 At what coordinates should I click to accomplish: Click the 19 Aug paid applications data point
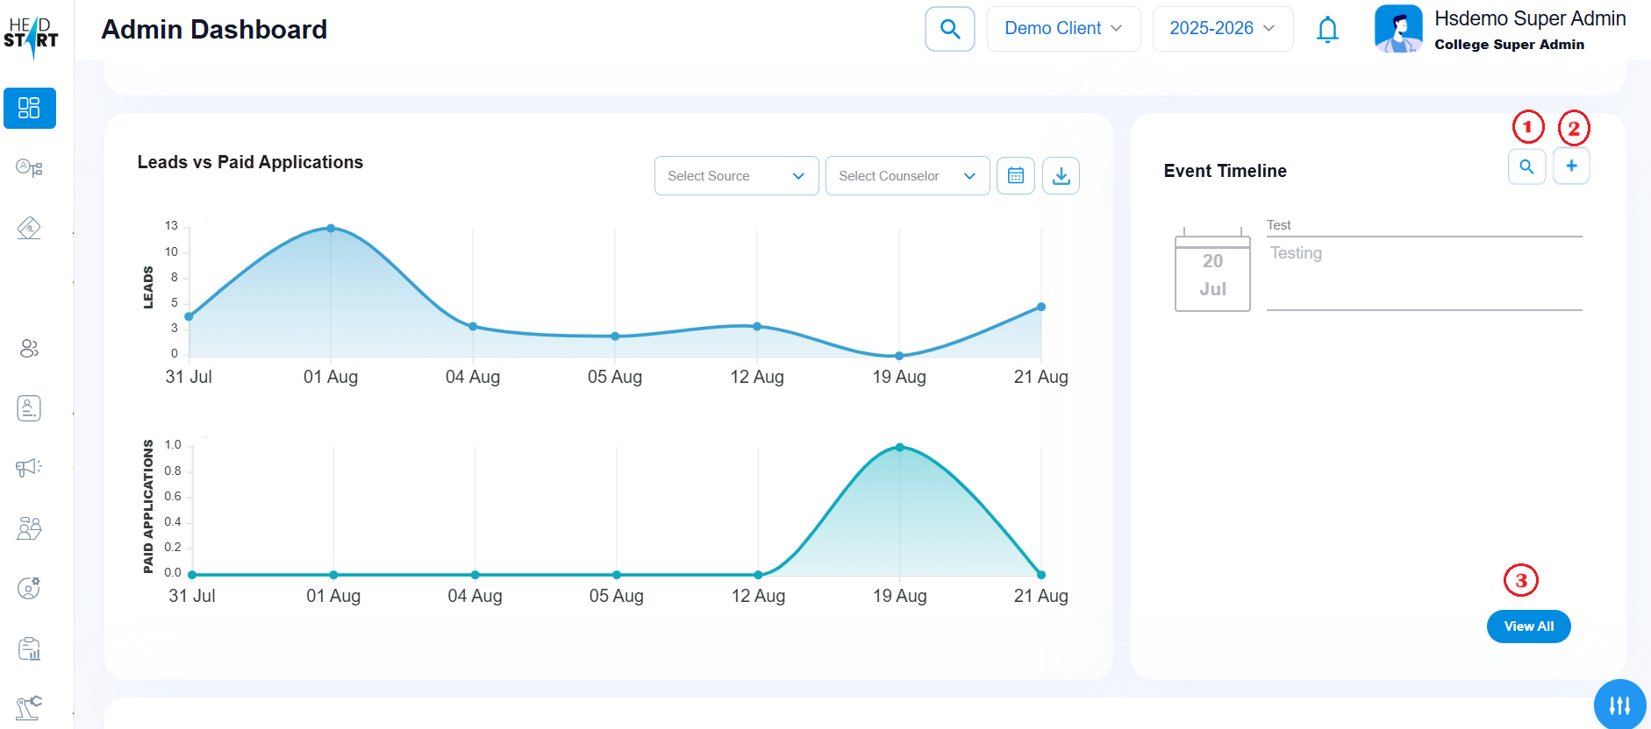(899, 448)
